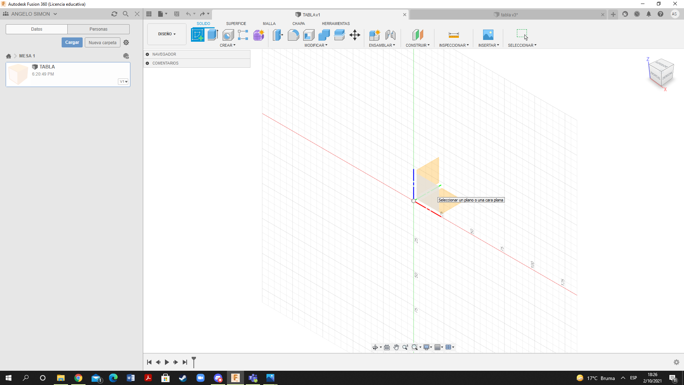Open the job status clock icon
The image size is (684, 385).
[637, 14]
